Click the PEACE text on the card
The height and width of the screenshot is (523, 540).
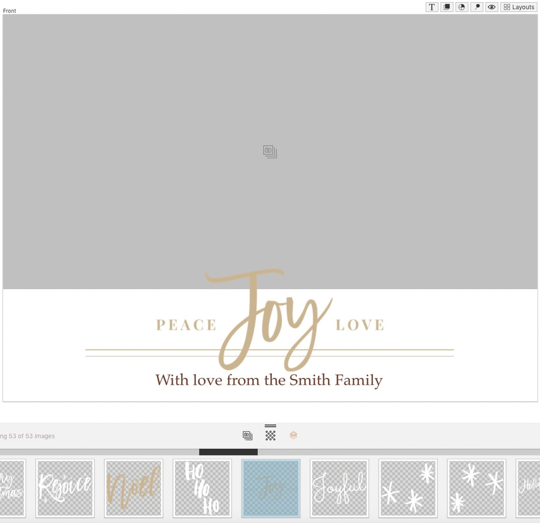click(x=186, y=325)
